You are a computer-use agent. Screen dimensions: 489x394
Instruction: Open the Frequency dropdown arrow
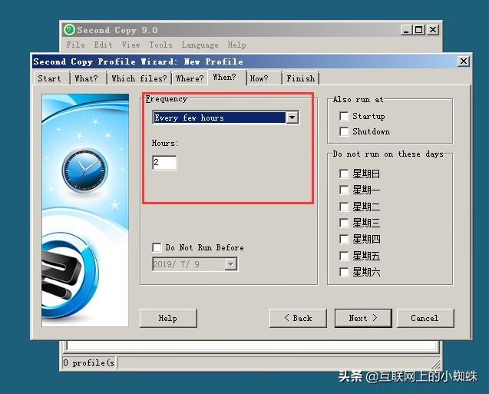coord(292,118)
